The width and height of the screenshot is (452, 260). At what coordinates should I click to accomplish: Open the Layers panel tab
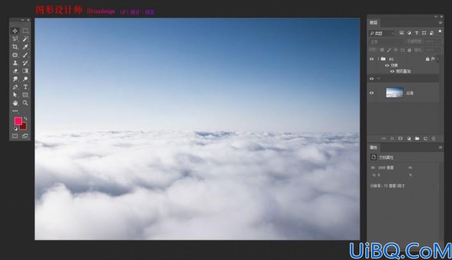[374, 22]
